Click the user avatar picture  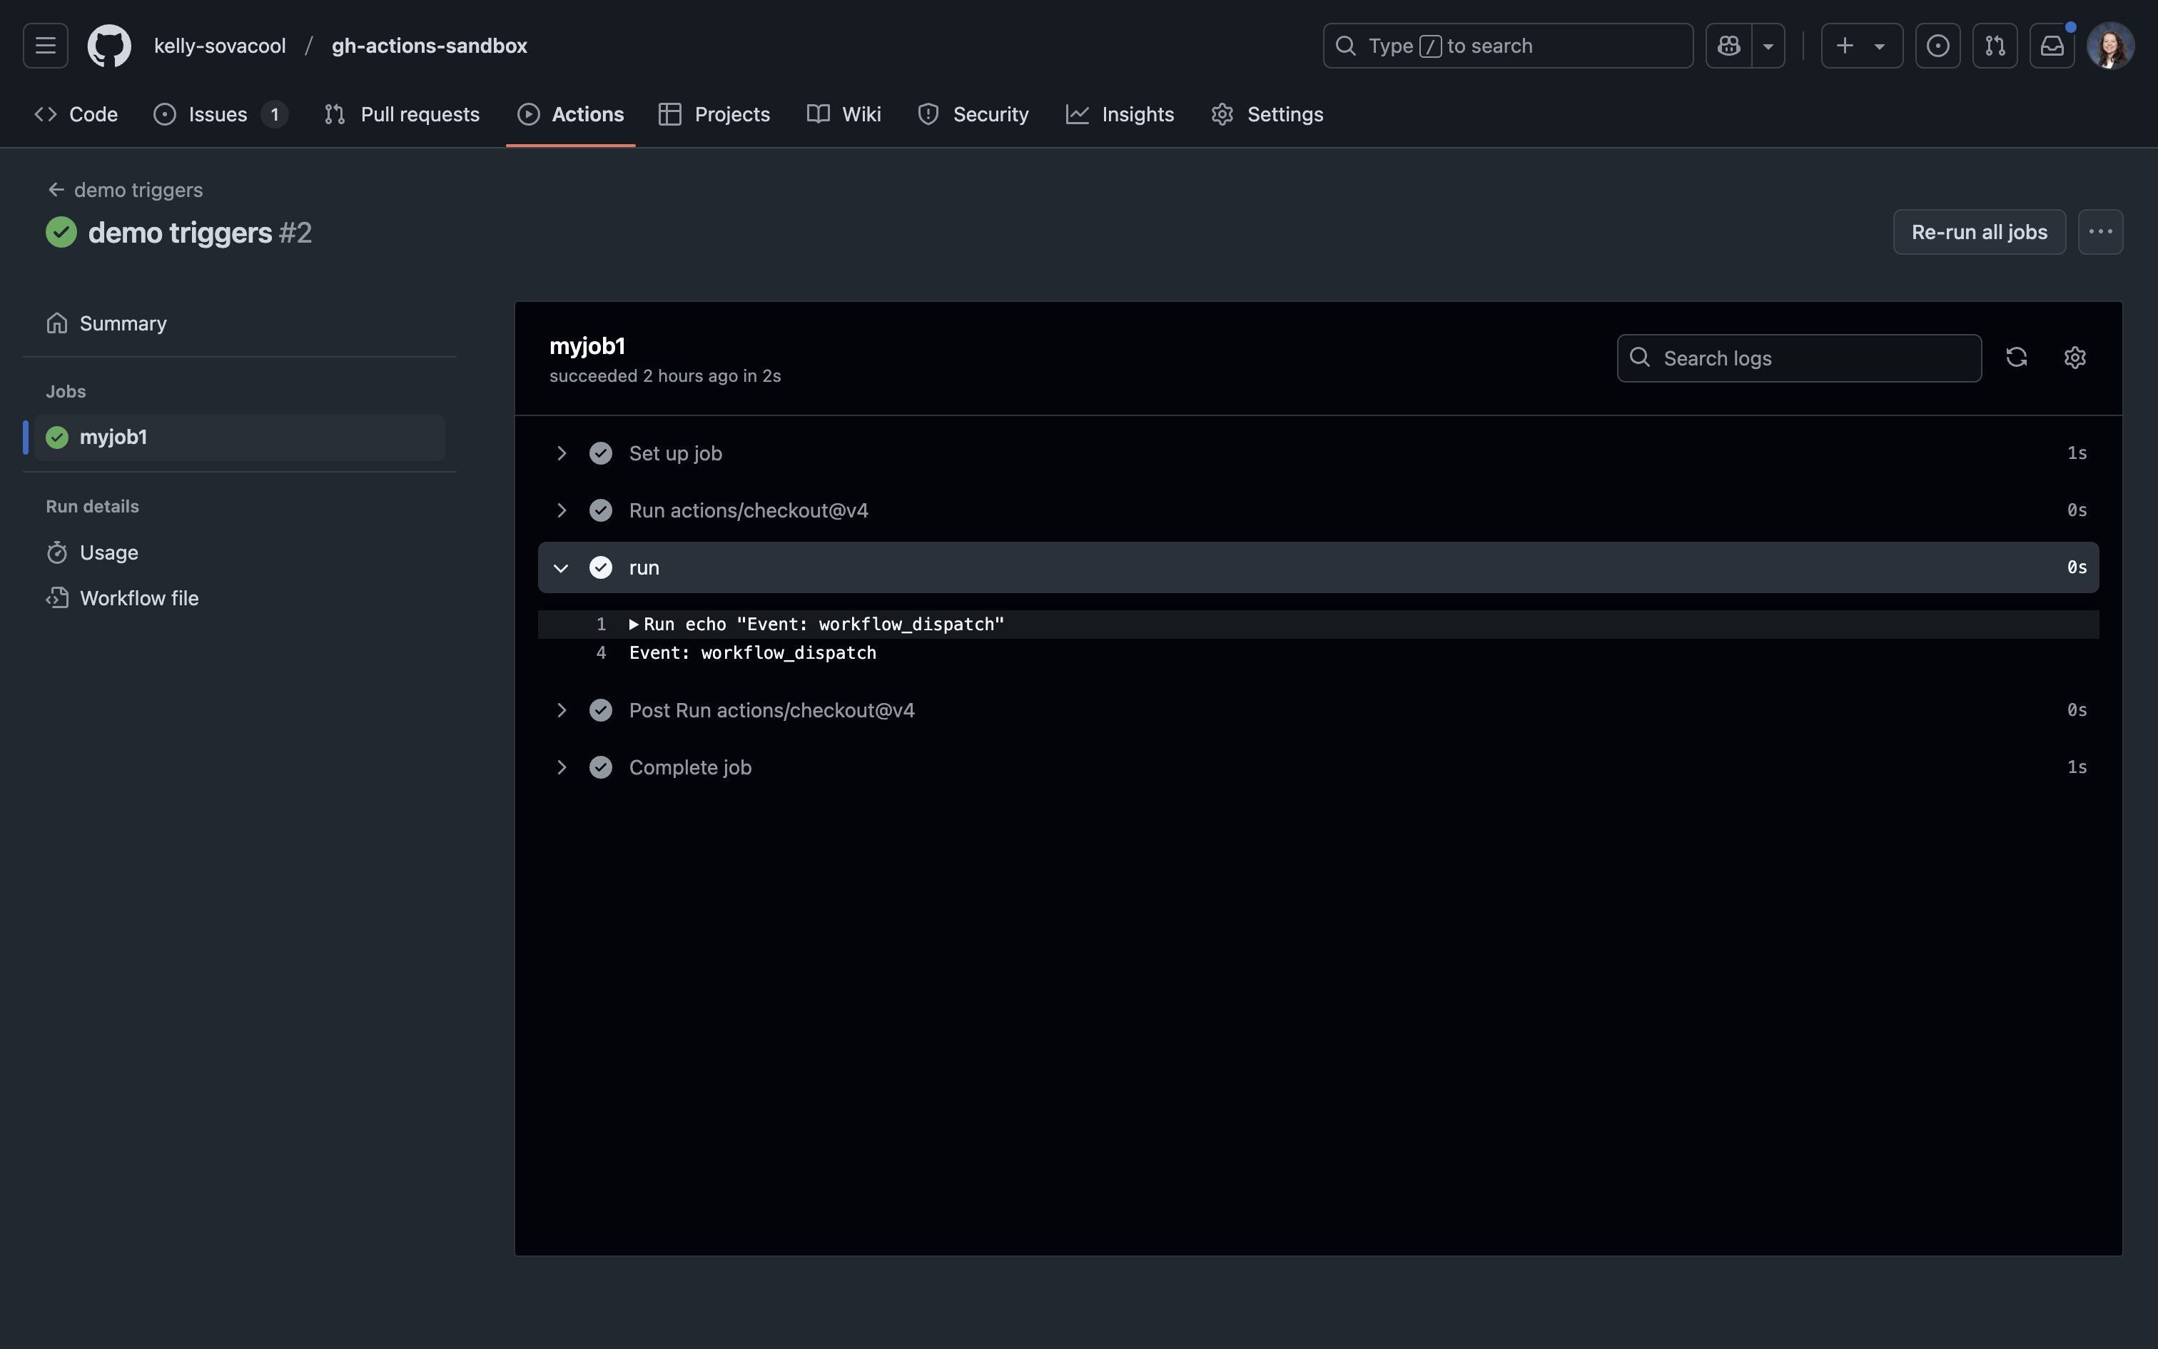(2110, 46)
